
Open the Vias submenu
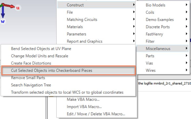pos(163,63)
